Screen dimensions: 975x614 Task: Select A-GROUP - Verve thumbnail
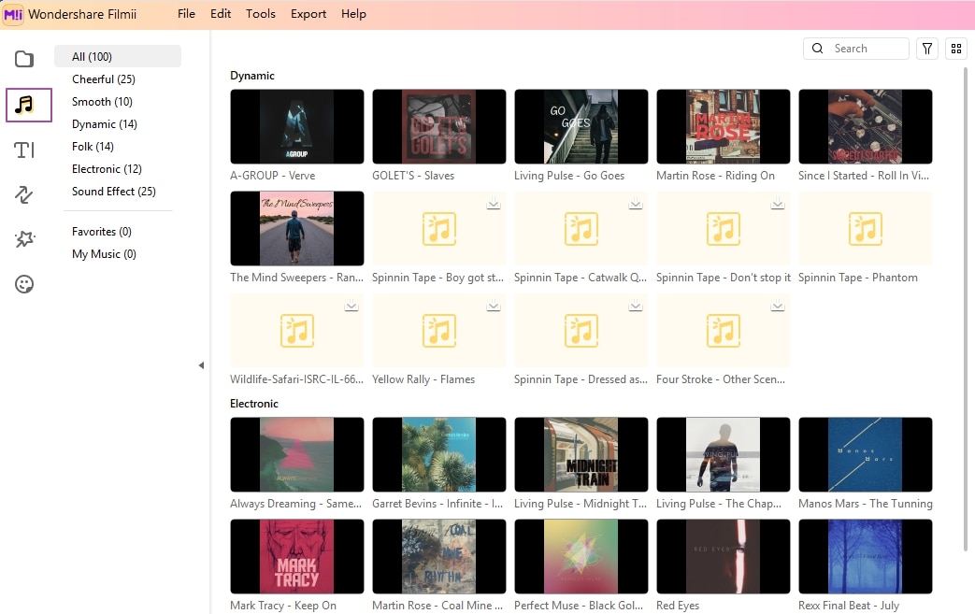coord(296,127)
